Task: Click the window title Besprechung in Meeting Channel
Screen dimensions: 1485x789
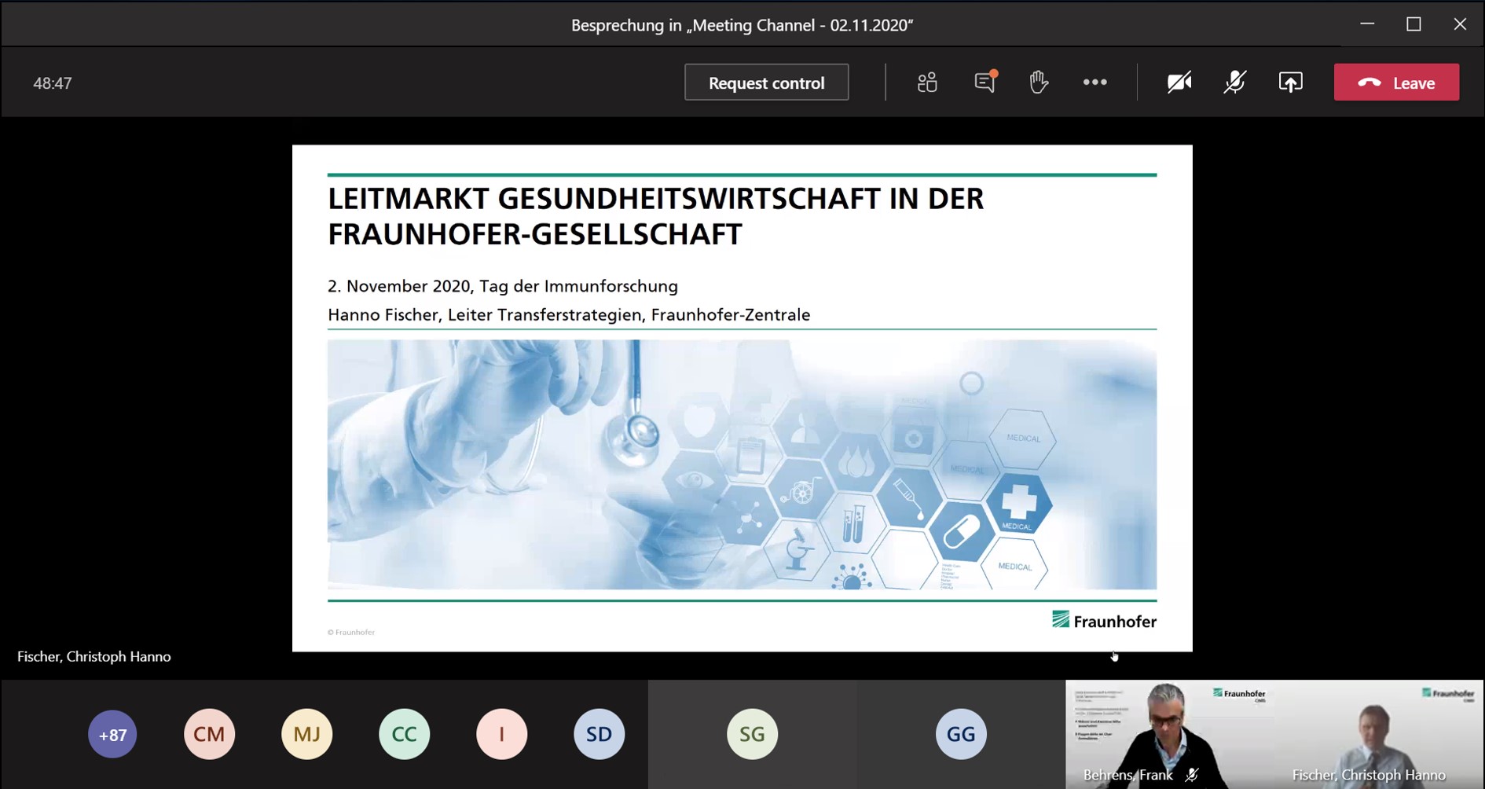Action: coord(742,25)
